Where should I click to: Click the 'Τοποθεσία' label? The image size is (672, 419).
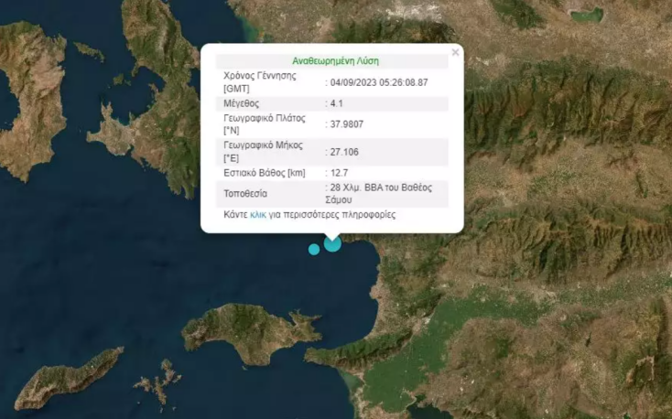tap(245, 194)
